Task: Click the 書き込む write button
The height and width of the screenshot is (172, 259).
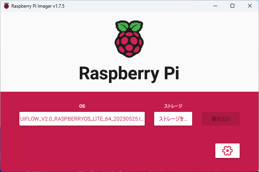Action: coord(221,119)
